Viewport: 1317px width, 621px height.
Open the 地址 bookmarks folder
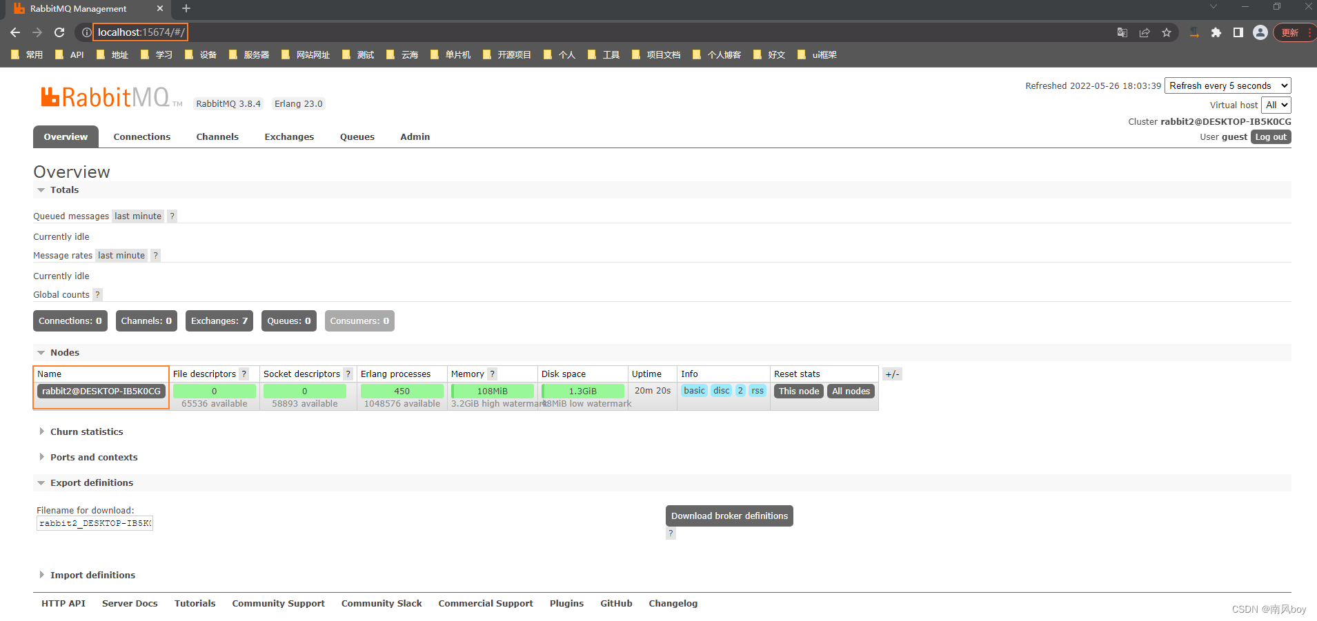click(112, 54)
